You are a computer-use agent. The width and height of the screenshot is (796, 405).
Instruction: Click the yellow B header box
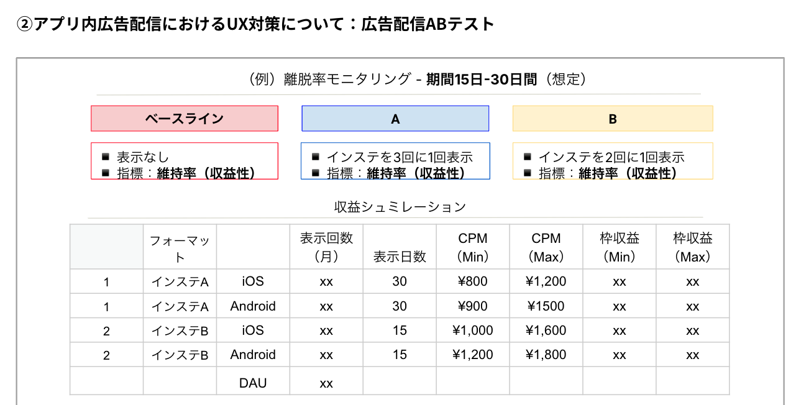click(612, 119)
